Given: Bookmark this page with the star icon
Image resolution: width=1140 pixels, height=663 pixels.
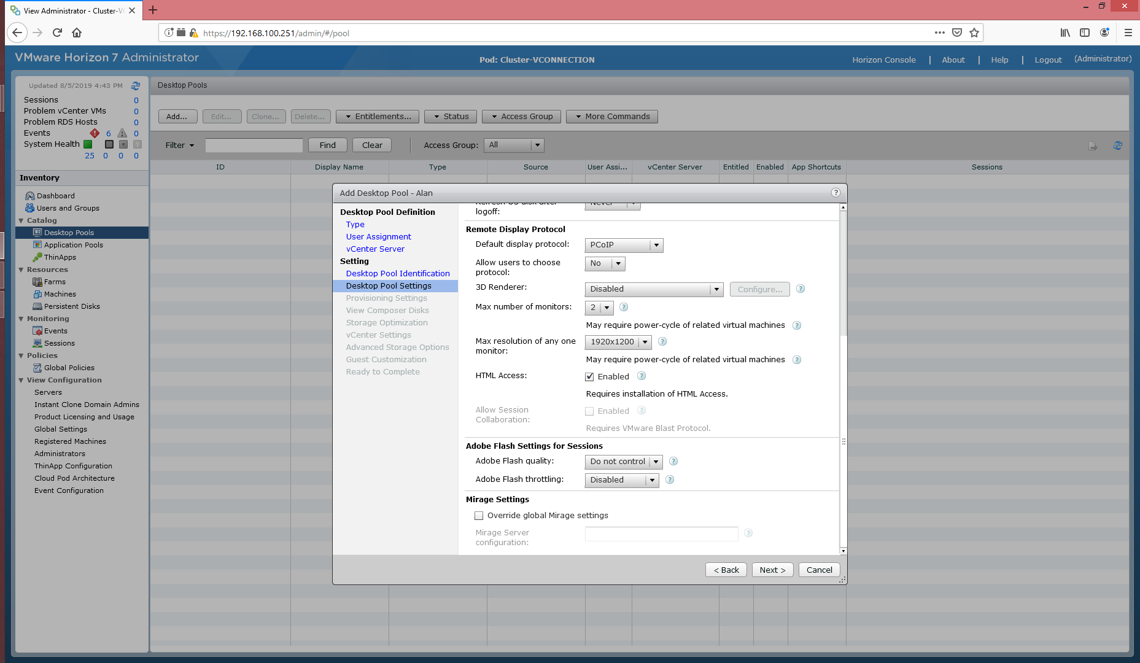Looking at the screenshot, I should [974, 33].
